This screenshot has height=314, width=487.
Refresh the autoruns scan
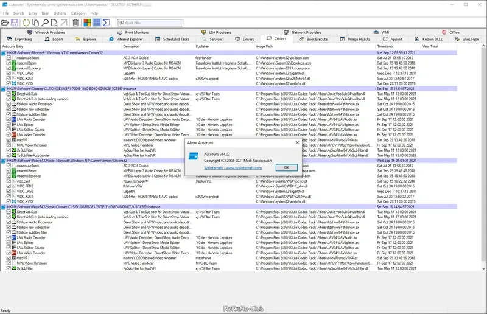[x=26, y=23]
